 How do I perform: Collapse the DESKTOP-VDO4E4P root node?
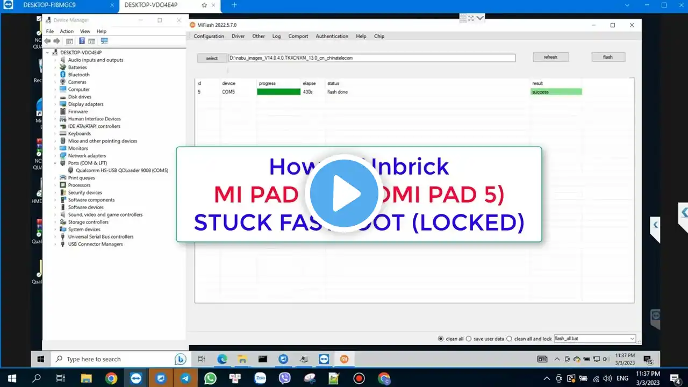click(47, 53)
